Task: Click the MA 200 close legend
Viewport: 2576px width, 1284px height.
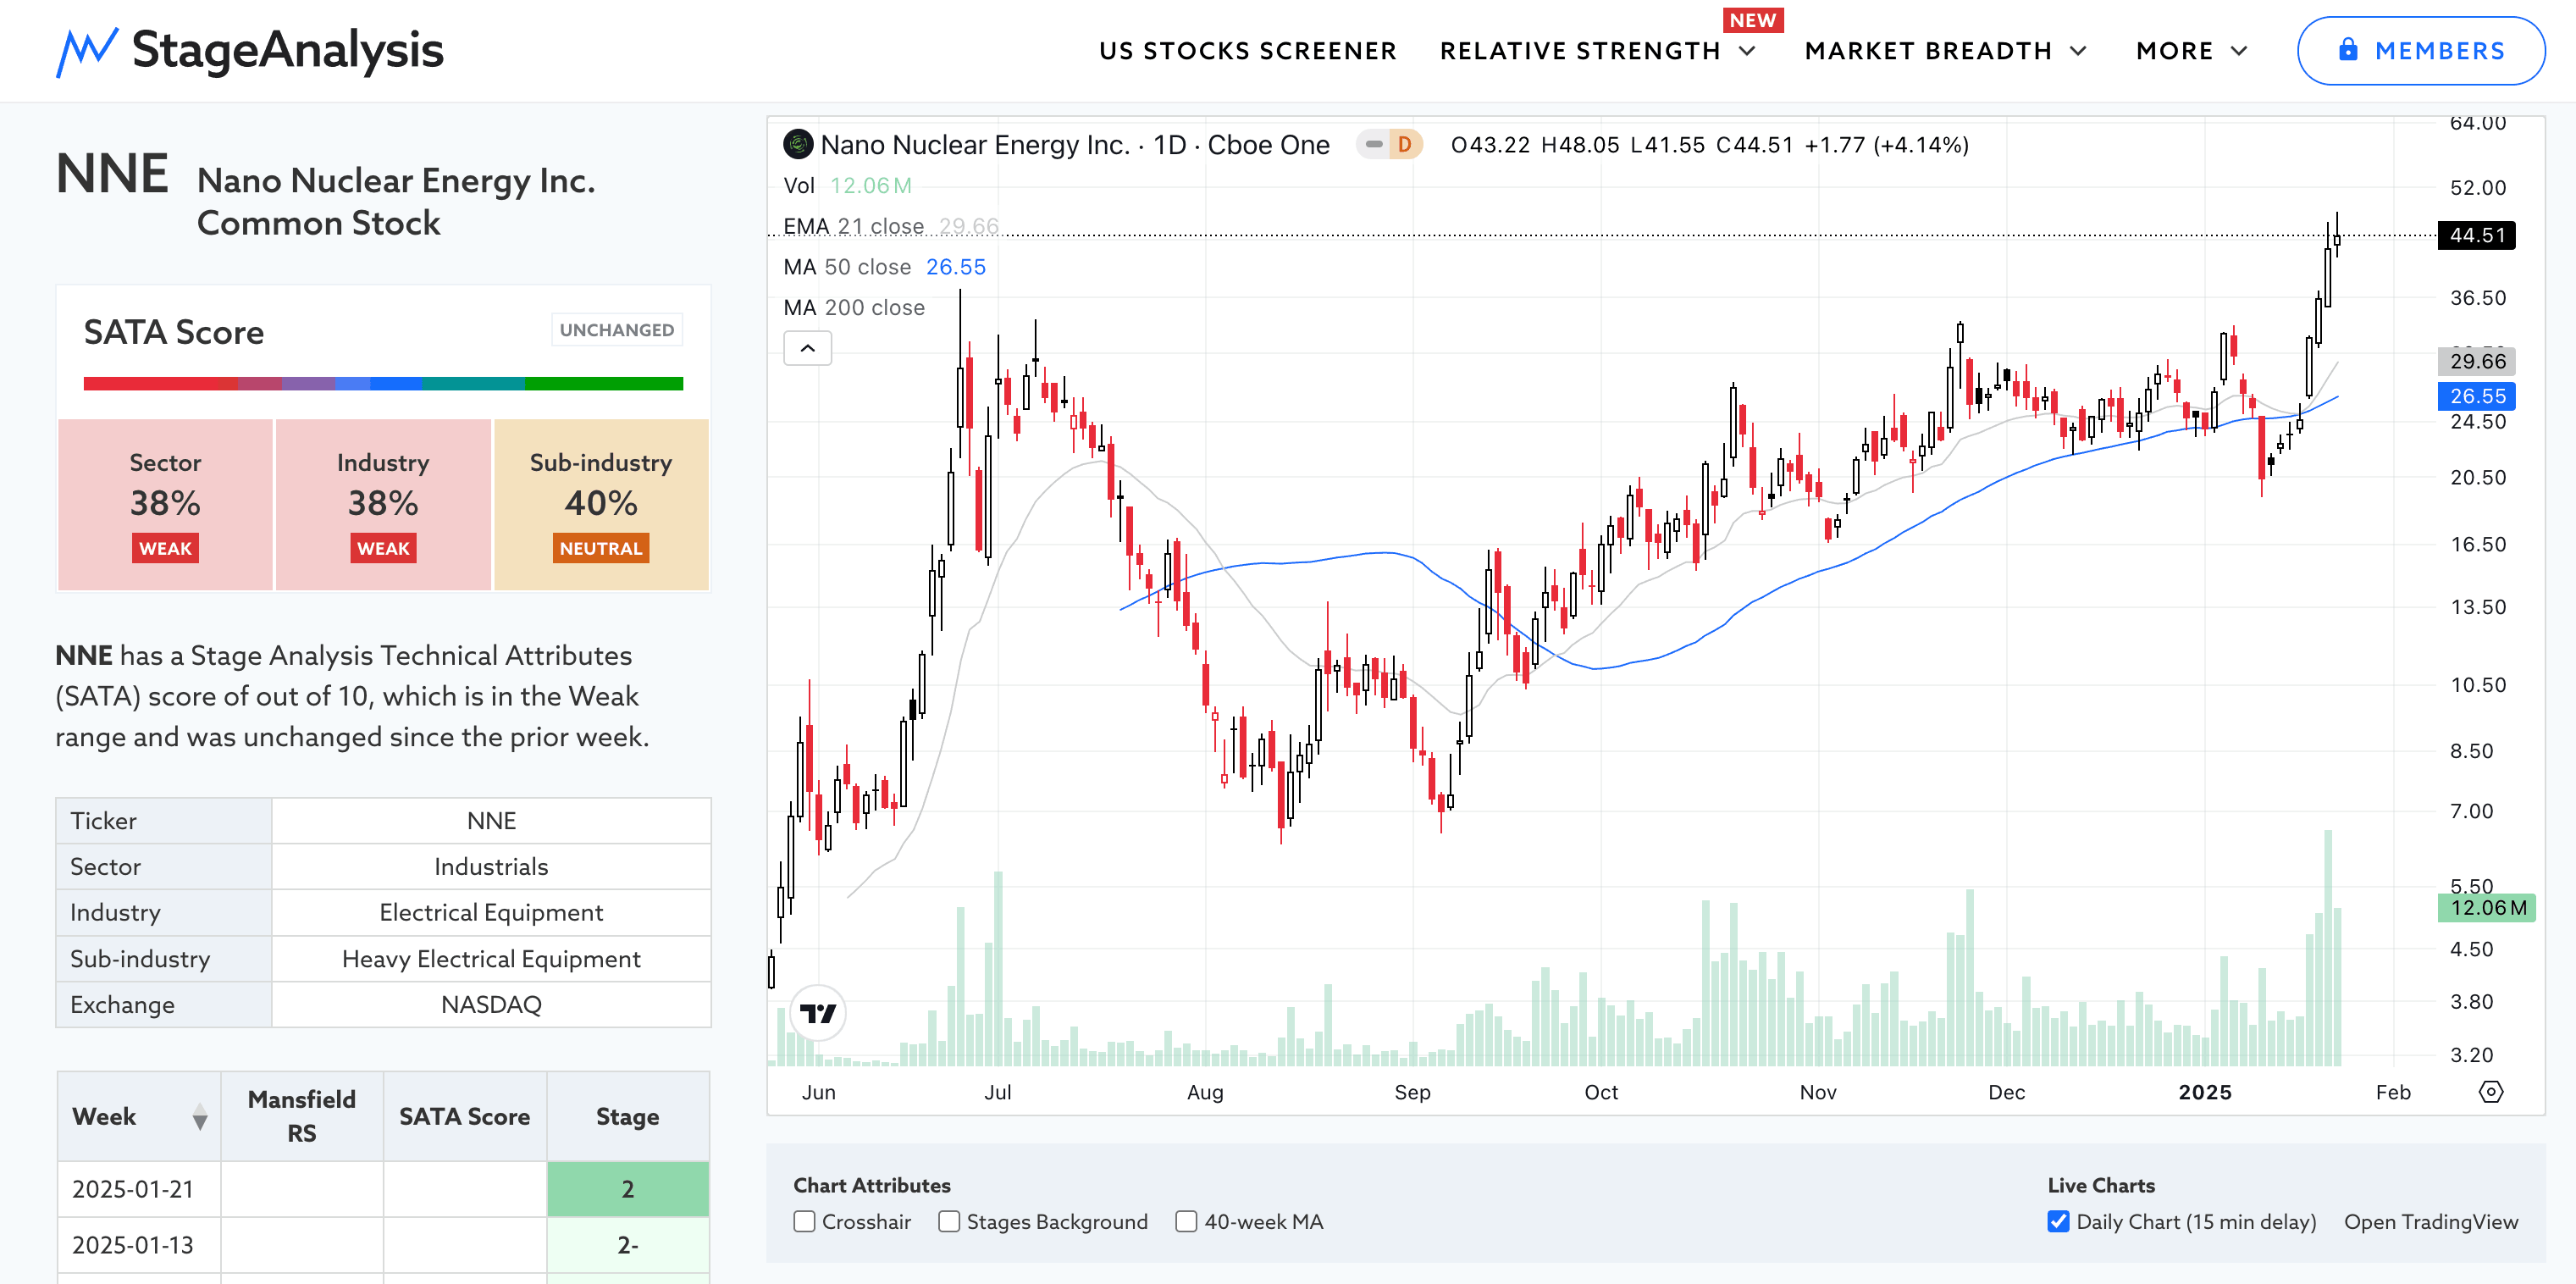Action: pos(854,308)
